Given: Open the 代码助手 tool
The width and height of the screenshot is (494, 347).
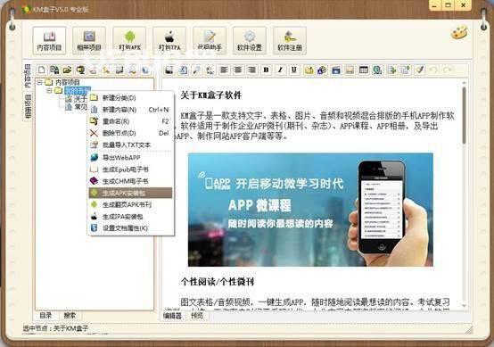Looking at the screenshot, I should pyautogui.click(x=210, y=41).
